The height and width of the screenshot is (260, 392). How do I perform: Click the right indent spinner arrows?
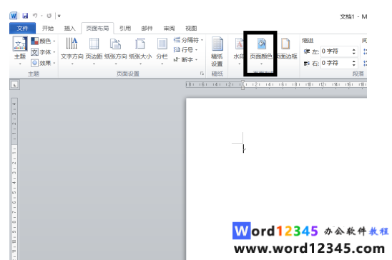354,63
